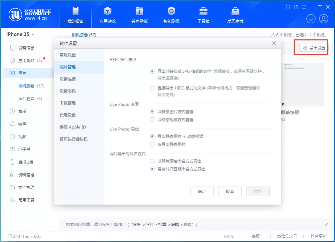Switch to 下载管理 in settings dialog
The image size is (335, 242).
click(79, 103)
